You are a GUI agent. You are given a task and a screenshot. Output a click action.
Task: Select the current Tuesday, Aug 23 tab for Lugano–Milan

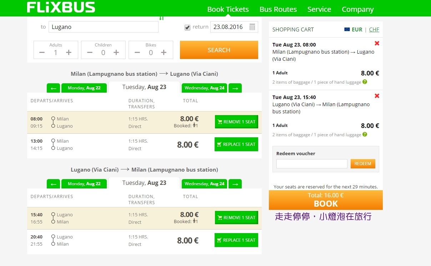(144, 183)
